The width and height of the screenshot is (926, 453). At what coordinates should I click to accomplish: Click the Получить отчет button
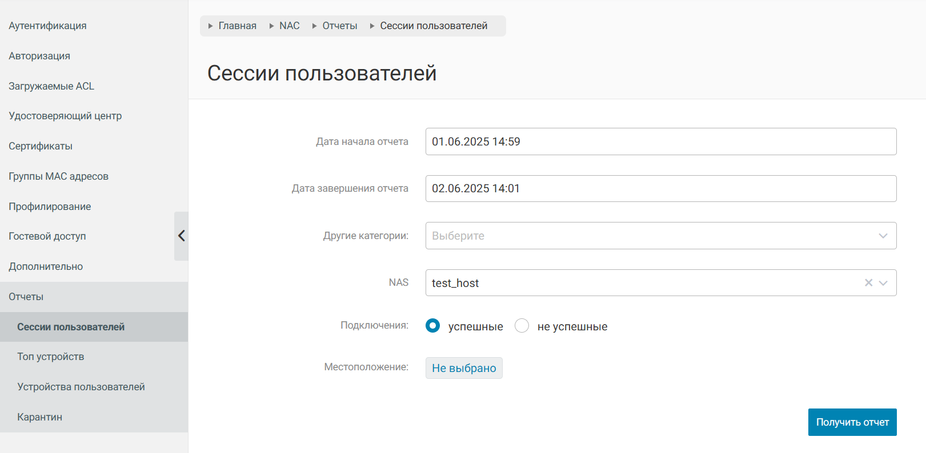click(852, 422)
